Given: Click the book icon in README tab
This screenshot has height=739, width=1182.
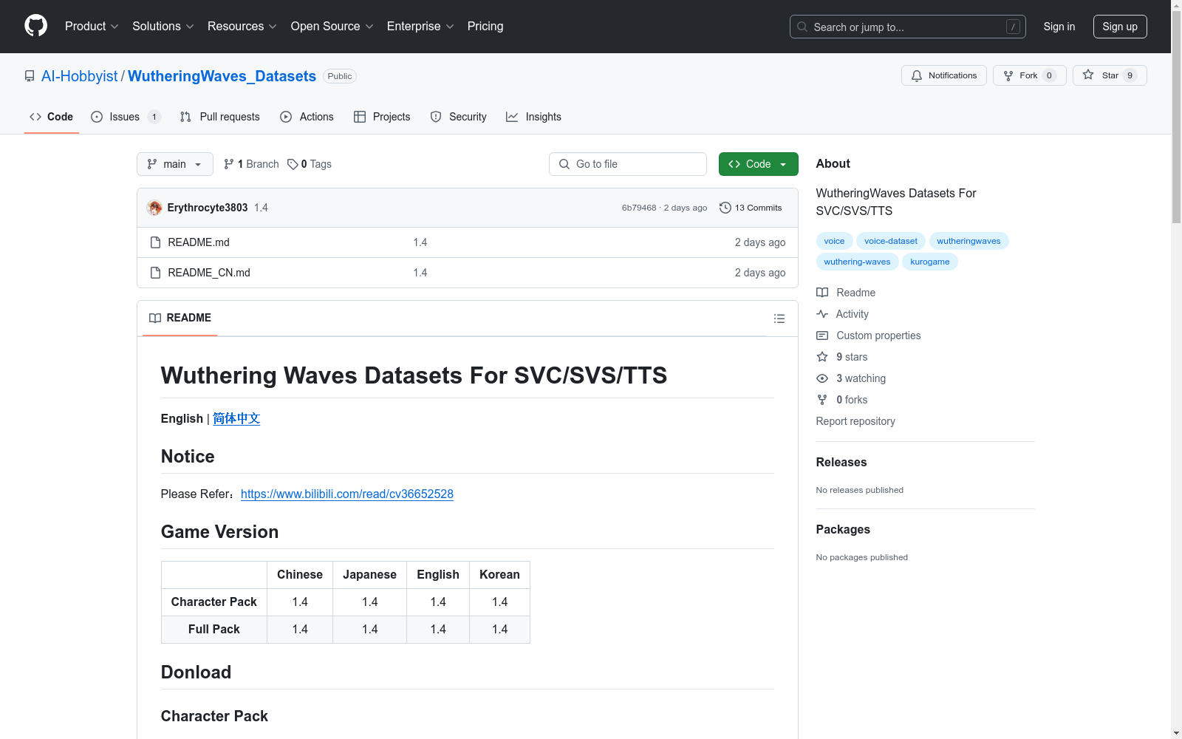Looking at the screenshot, I should tap(155, 318).
